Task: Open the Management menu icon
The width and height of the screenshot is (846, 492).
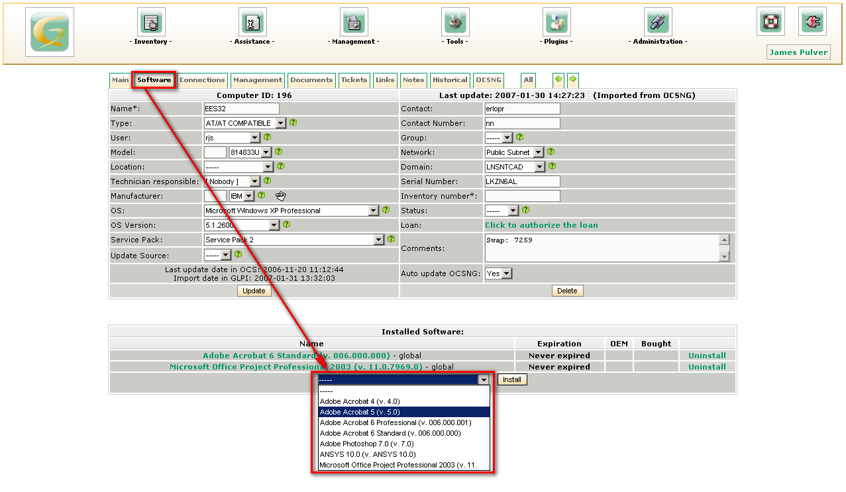Action: click(x=354, y=22)
